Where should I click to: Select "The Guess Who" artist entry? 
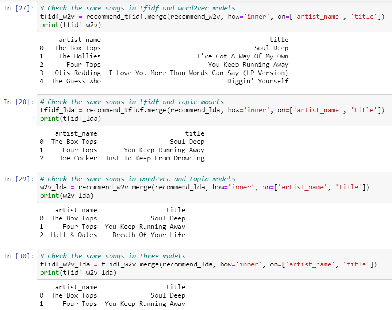[x=76, y=81]
